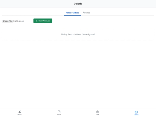156x117 pixels.
Task: Tap the Música label in bottom bar
Action: pos(20,114)
